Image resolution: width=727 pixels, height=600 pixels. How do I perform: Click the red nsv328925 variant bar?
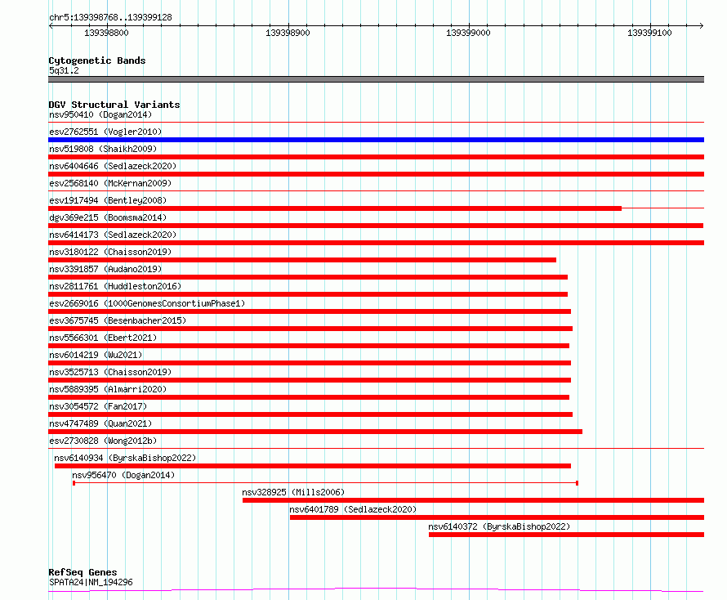click(474, 500)
